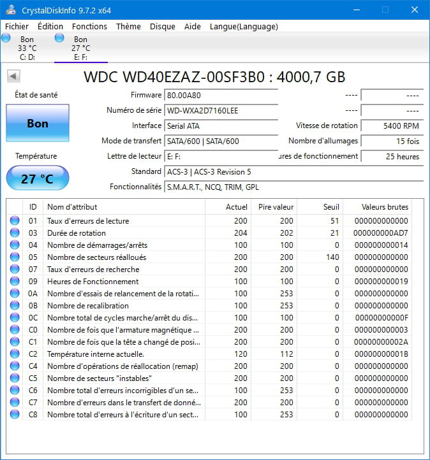Select the E: F: disk status orb

point(60,39)
